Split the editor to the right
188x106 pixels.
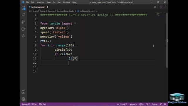point(161,7)
